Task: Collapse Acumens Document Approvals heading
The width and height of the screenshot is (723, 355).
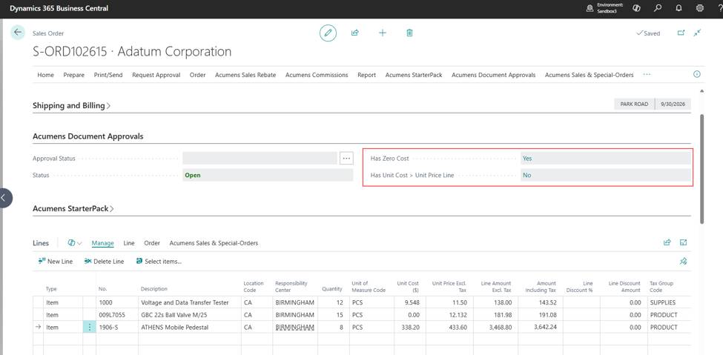Action: [88, 136]
